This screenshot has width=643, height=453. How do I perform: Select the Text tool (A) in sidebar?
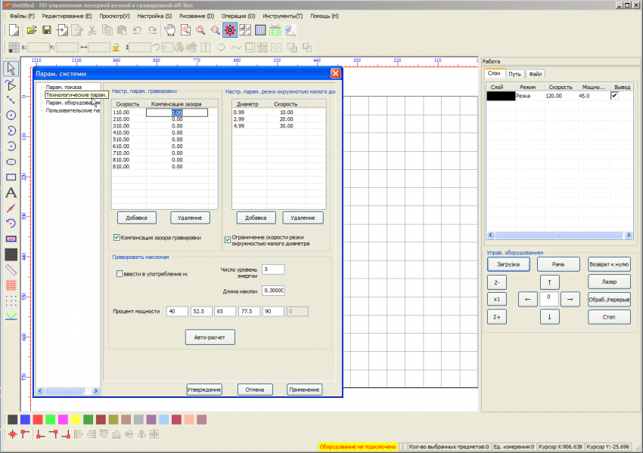point(11,193)
